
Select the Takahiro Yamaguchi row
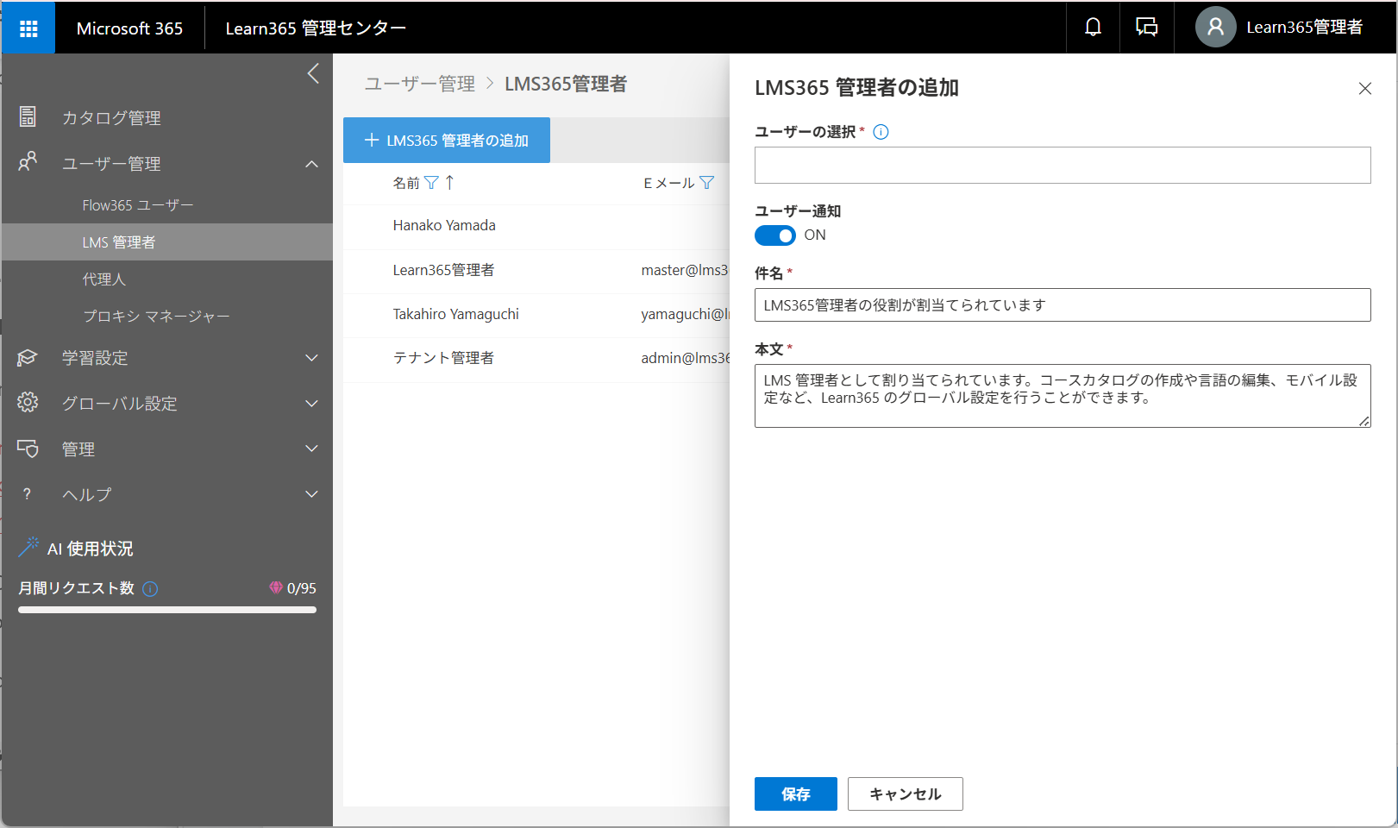click(536, 315)
